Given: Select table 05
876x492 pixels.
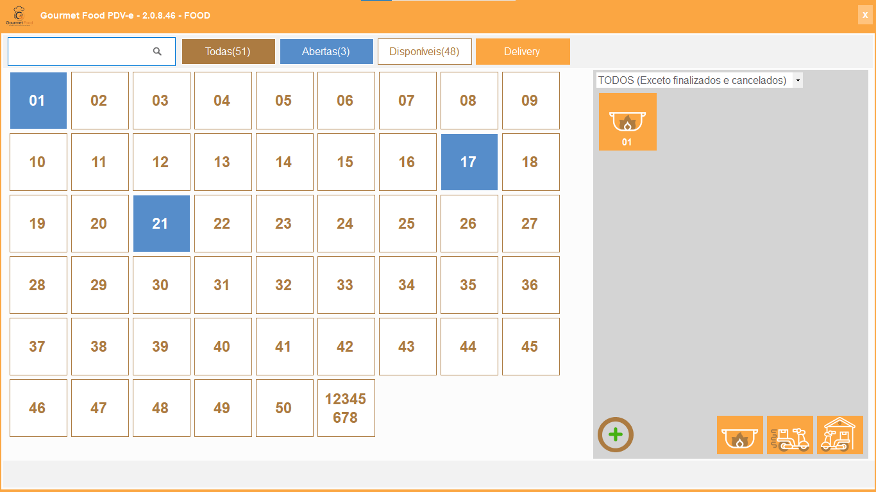Looking at the screenshot, I should click(285, 101).
